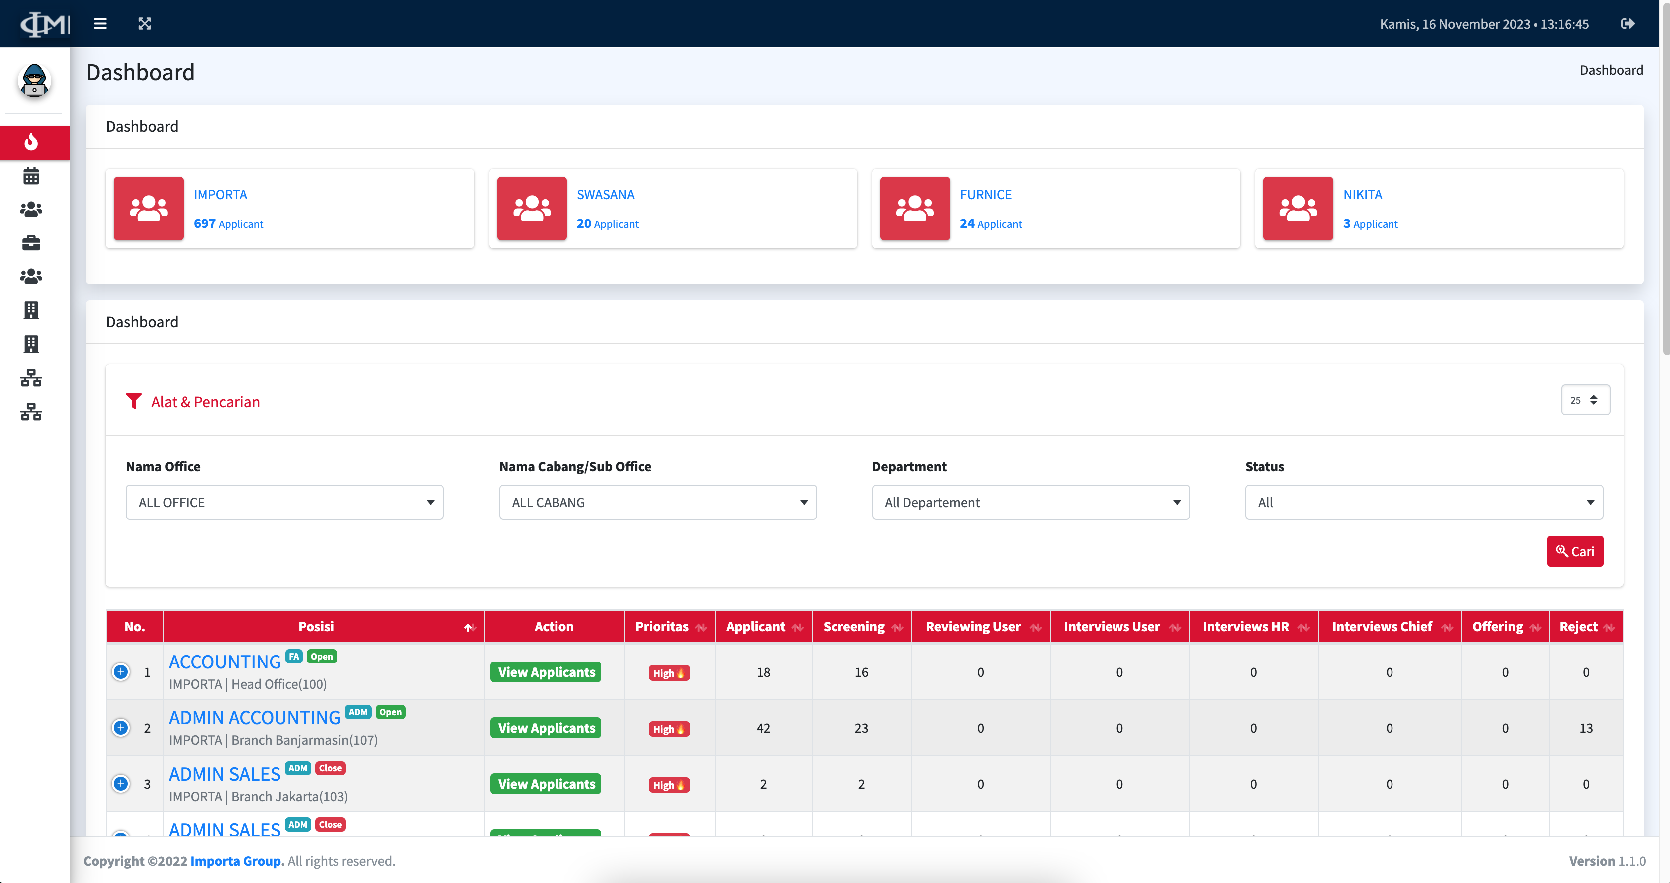Expand row 1 details with plus button
Viewport: 1670px width, 883px height.
(121, 672)
